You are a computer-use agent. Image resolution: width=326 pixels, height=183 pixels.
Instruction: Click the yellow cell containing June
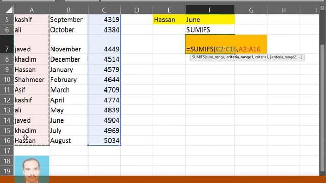coord(210,19)
